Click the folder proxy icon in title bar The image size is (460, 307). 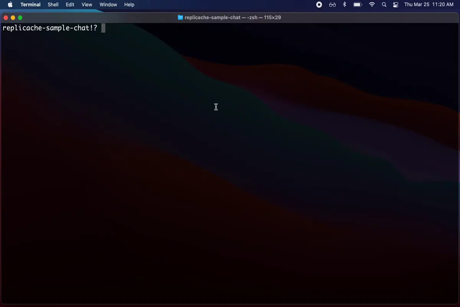181,18
